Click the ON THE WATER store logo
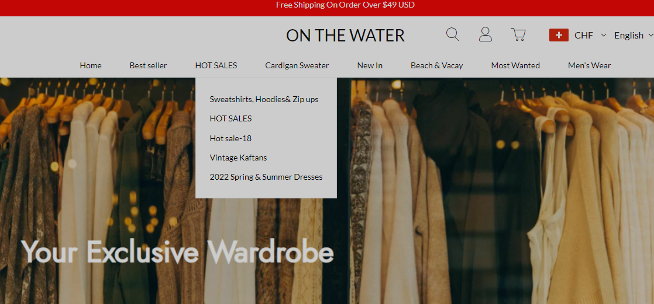Screen dimensions: 654x304 pyautogui.click(x=345, y=36)
